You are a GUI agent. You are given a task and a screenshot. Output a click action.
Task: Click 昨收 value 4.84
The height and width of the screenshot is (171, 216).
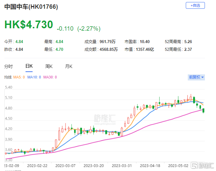pyautogui.click(x=19, y=49)
